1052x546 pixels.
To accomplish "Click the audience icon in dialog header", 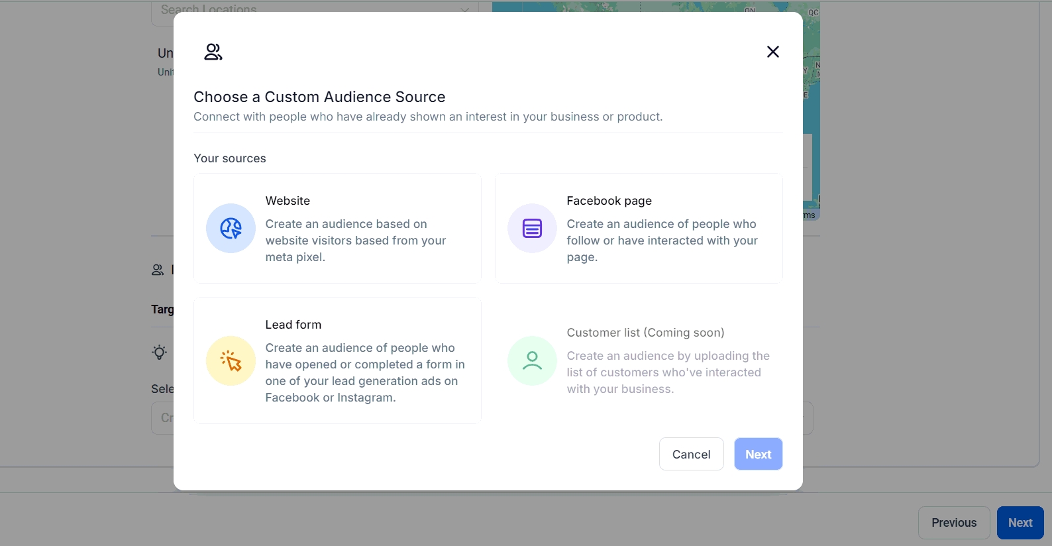I will pyautogui.click(x=213, y=52).
